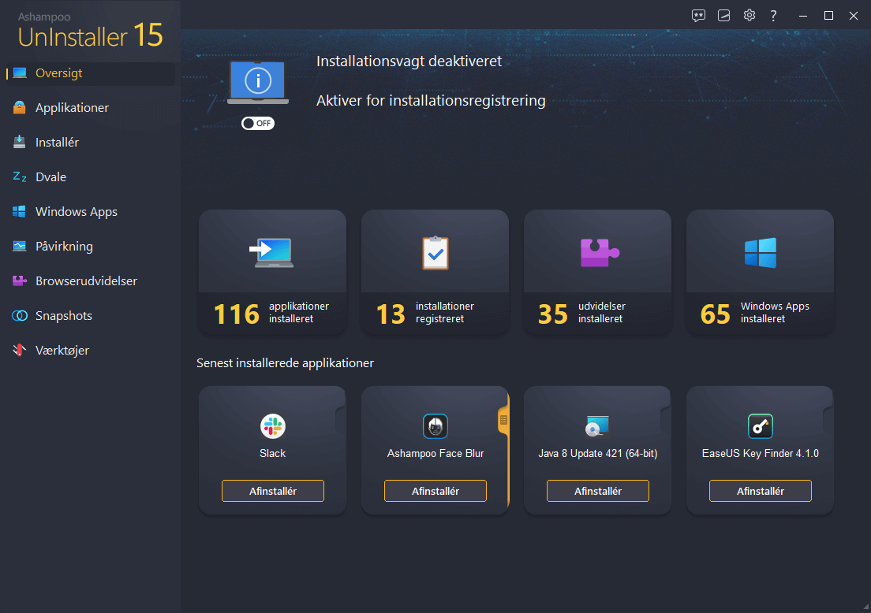Toggle the installation guard OFF switch
The width and height of the screenshot is (871, 613).
pos(258,124)
